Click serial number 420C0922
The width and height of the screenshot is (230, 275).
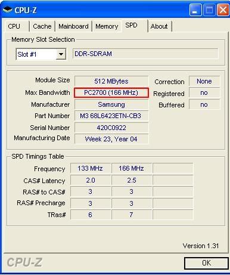coord(111,128)
